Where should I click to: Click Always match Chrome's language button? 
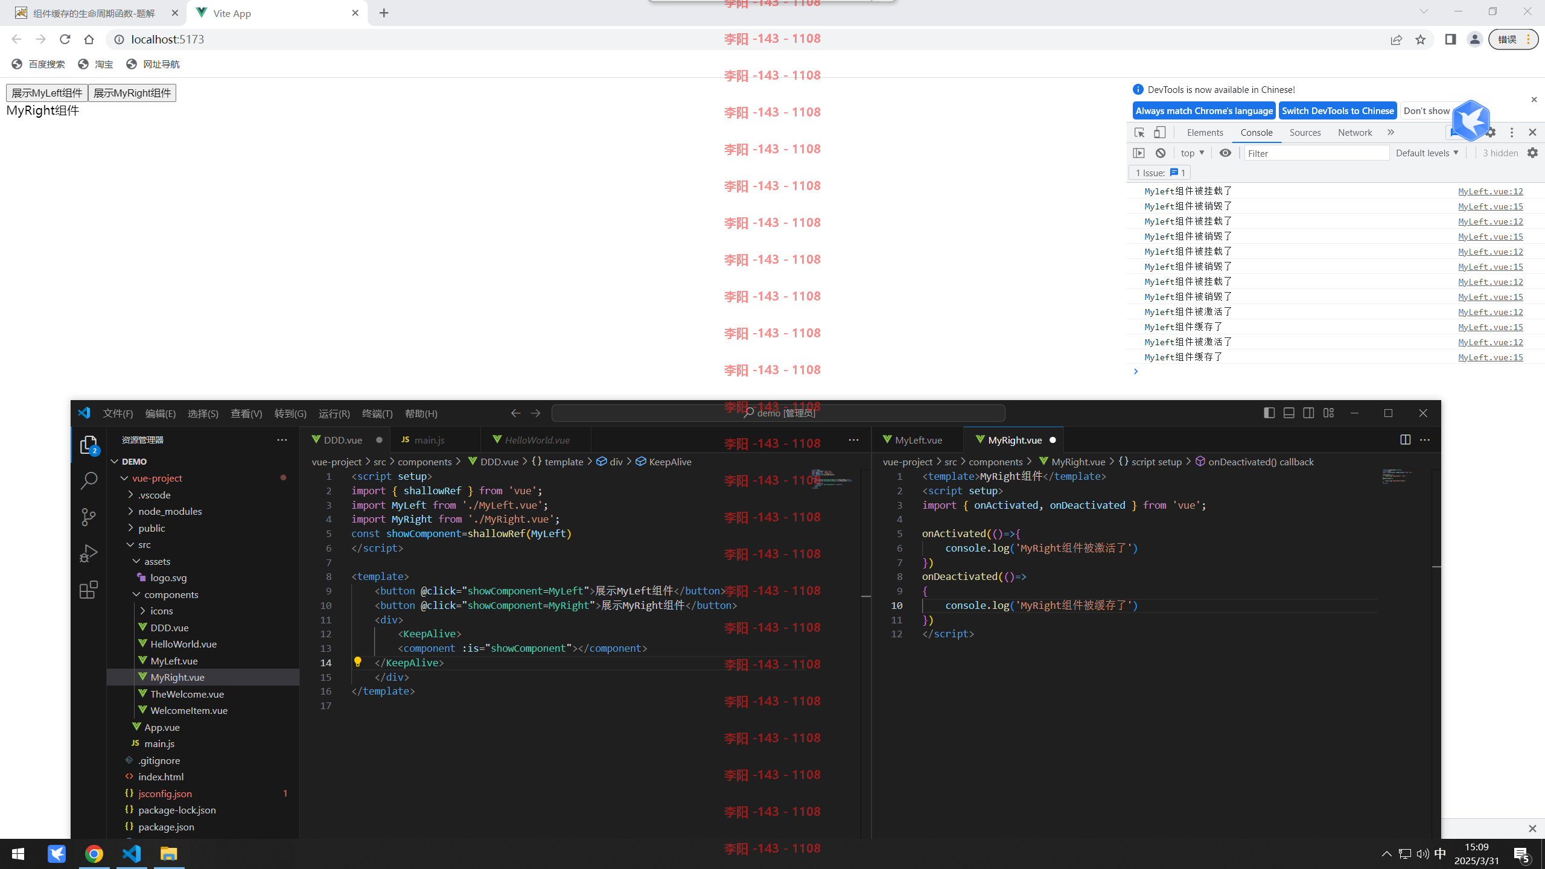1204,110
